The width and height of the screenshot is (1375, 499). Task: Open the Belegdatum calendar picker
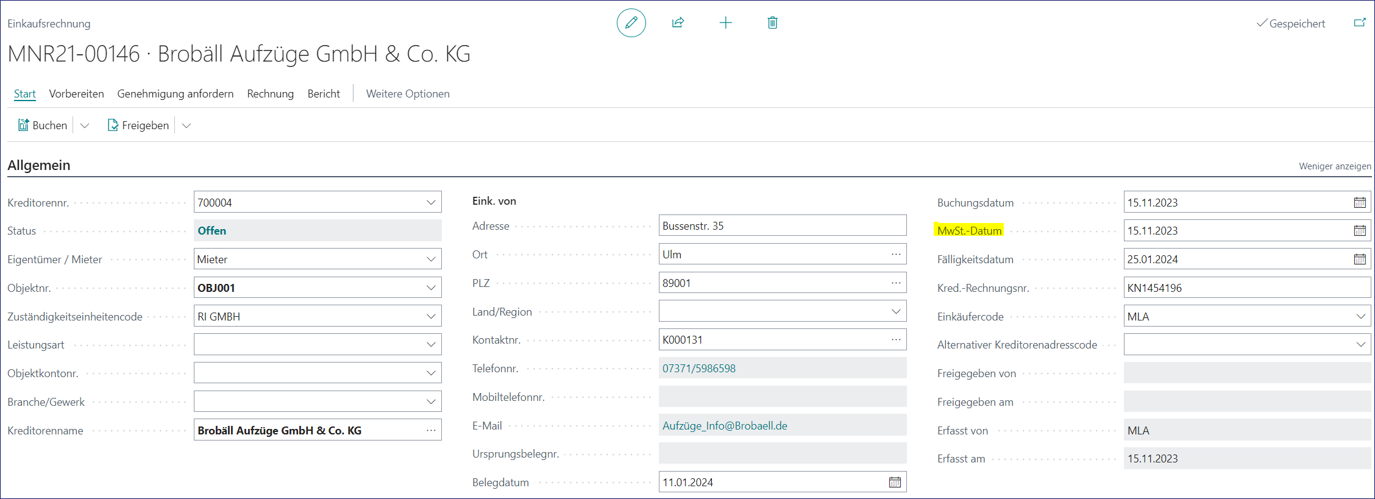(x=894, y=483)
